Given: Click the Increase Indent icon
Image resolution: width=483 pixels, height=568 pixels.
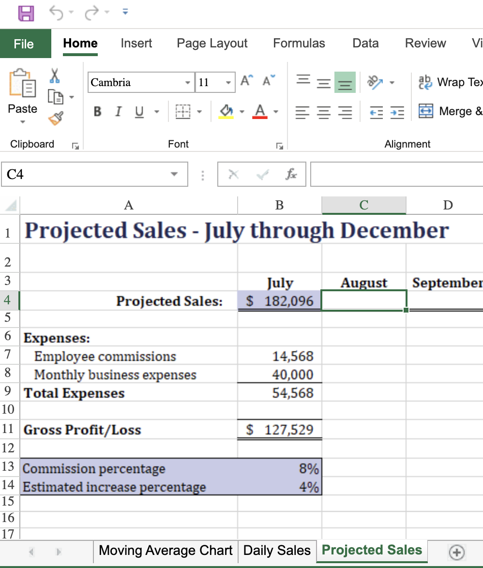Looking at the screenshot, I should pos(397,112).
